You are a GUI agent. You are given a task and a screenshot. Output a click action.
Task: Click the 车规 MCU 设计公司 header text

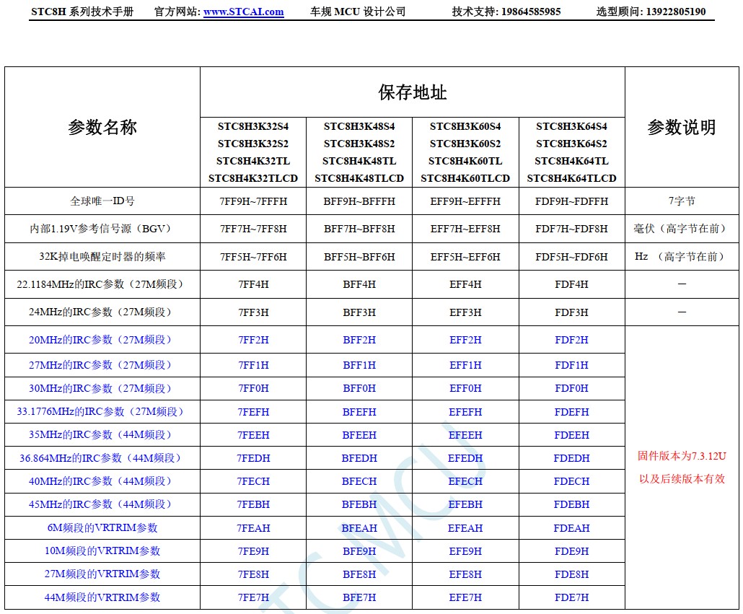[358, 12]
